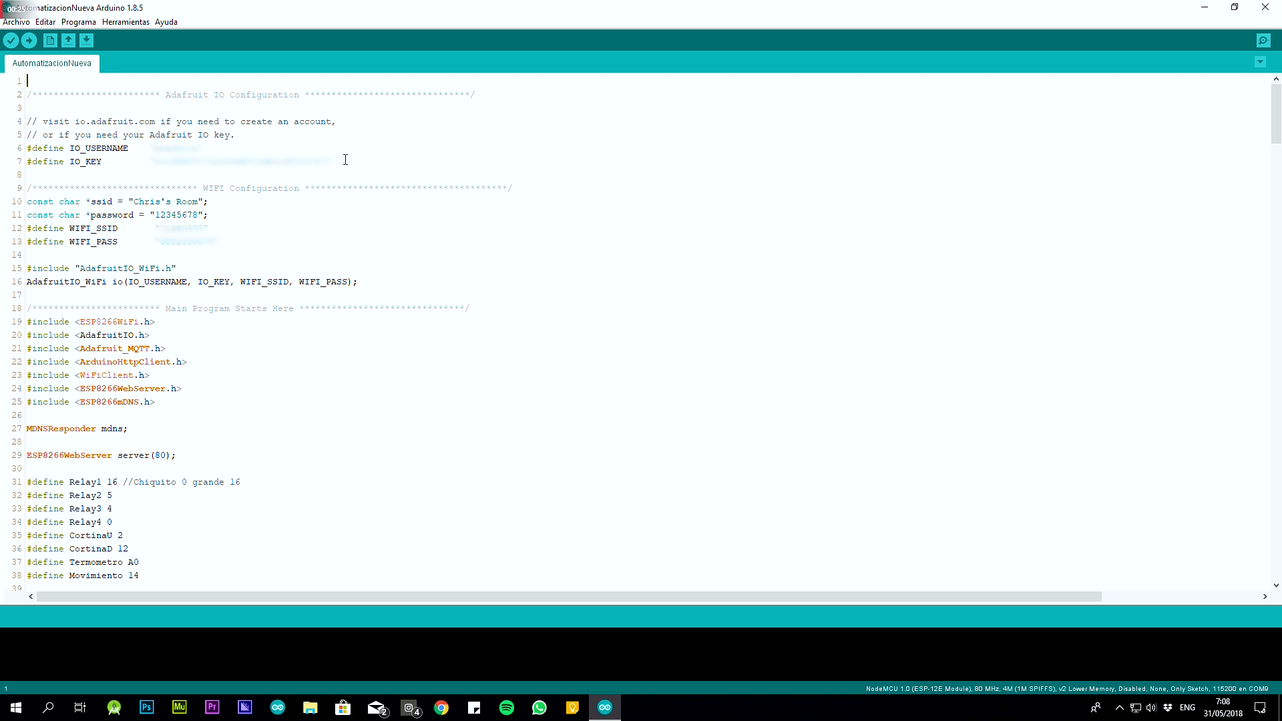Click the Relay1 16 define line

[134, 482]
